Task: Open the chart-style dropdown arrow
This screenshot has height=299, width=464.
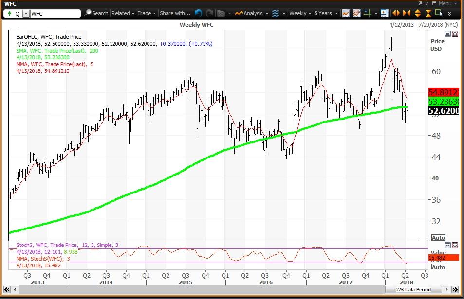Action: coord(284,14)
